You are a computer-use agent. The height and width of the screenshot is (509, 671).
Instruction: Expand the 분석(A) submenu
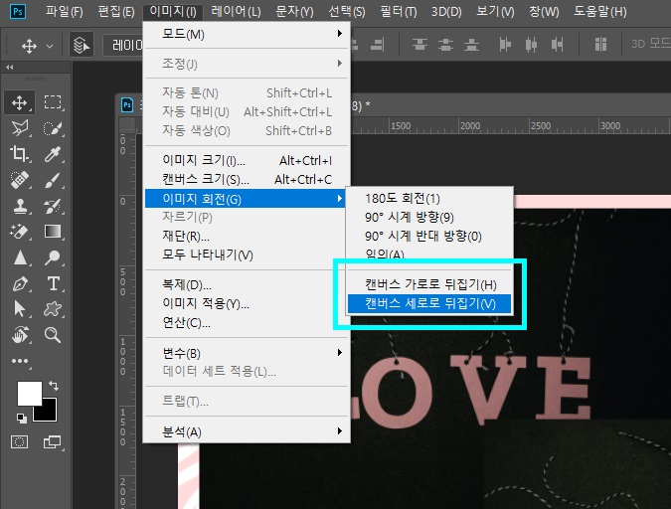247,431
